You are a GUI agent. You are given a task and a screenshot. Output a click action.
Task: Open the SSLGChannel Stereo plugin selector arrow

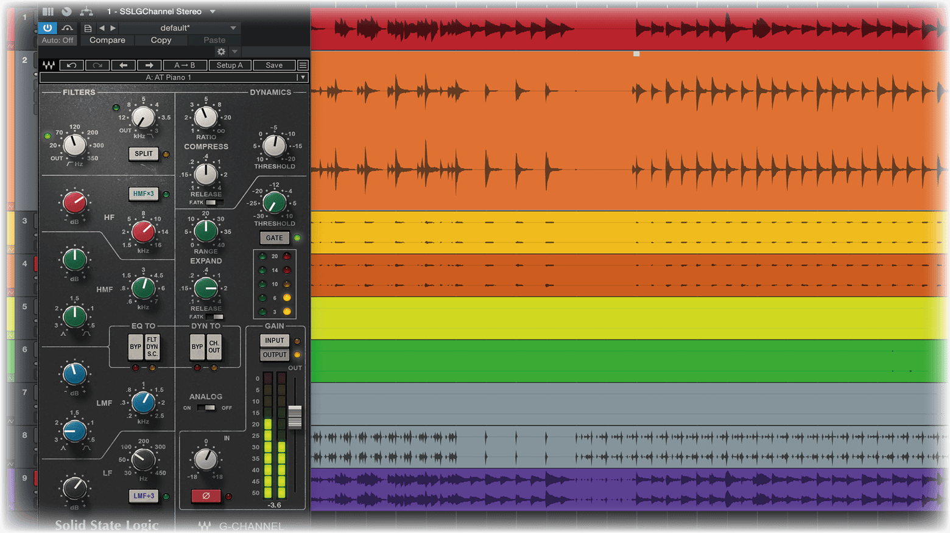[213, 12]
